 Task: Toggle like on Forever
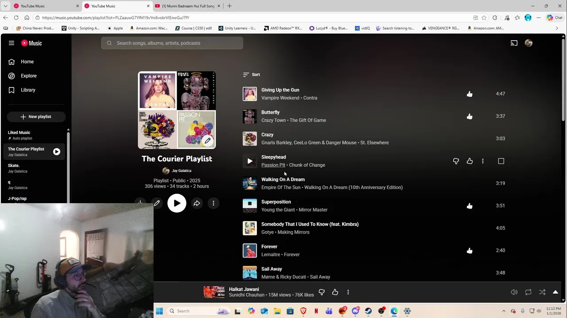470,251
